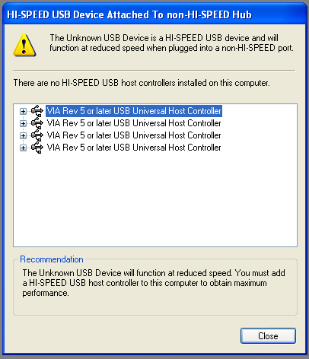
Task: Click the Recommendation group heading
Action: [52, 259]
